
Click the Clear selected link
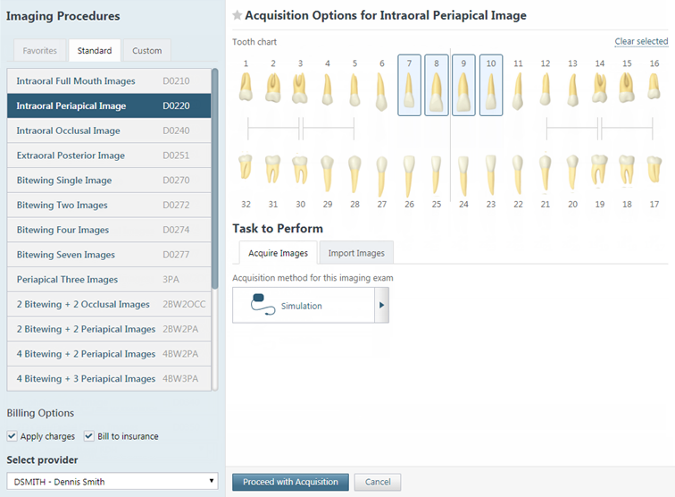(x=641, y=42)
